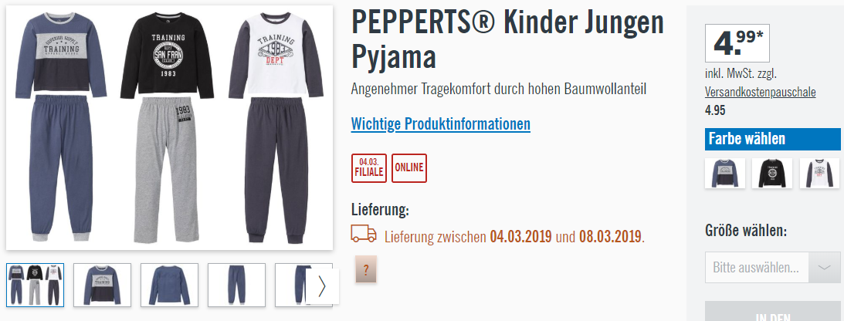Select first thumbnail showing all three pyjamas
The image size is (844, 321).
(35, 285)
